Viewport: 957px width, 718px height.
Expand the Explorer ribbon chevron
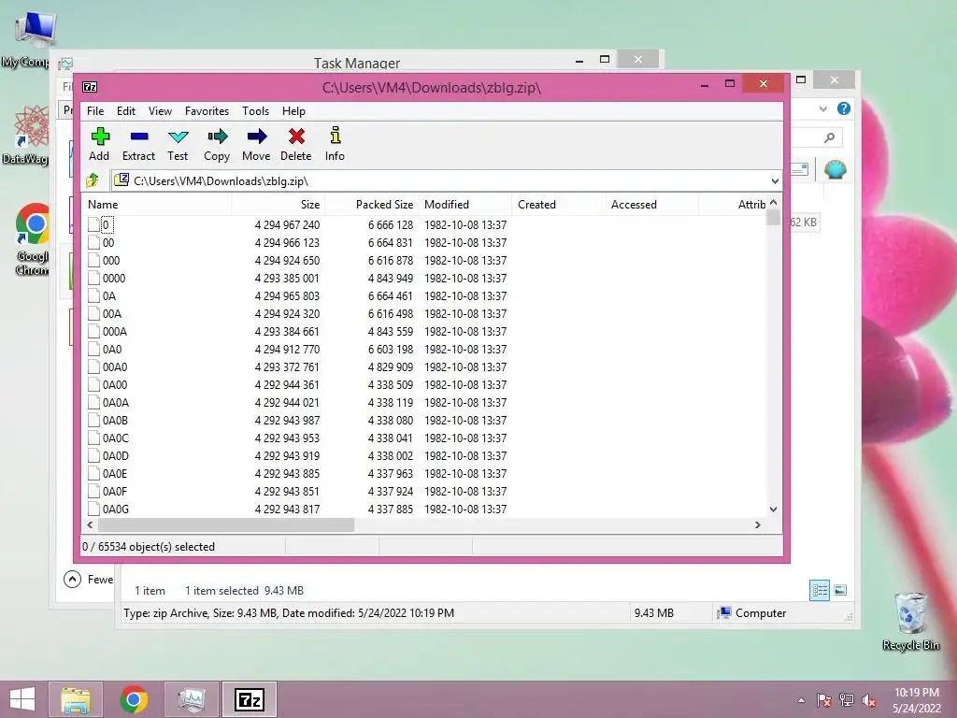(822, 108)
